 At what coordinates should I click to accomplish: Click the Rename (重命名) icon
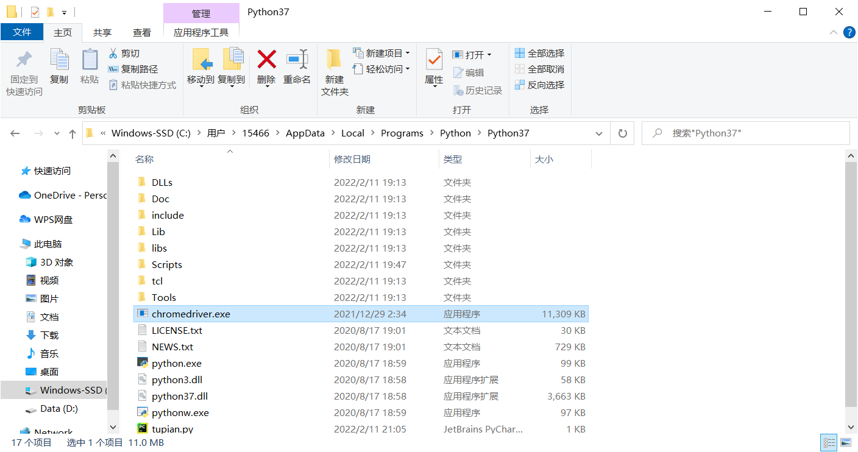click(297, 59)
